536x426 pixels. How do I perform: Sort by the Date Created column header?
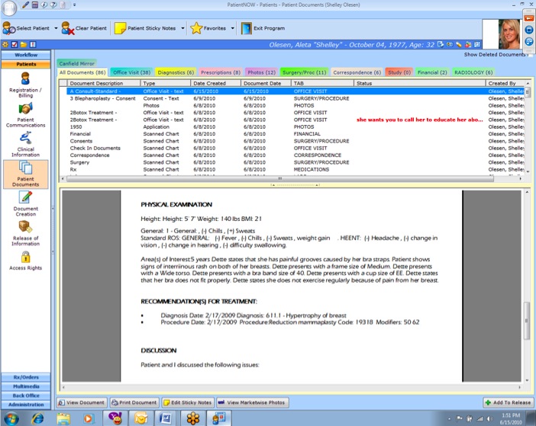(216, 83)
